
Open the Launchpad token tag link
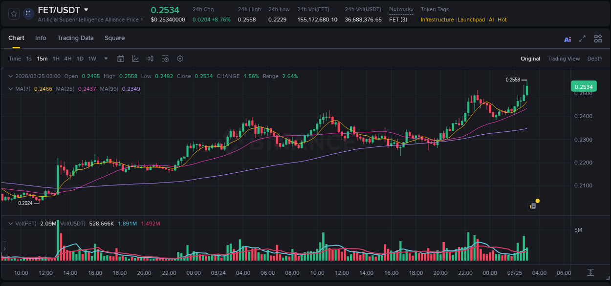click(471, 20)
